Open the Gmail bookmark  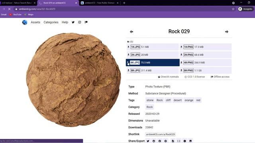tap(4, 15)
